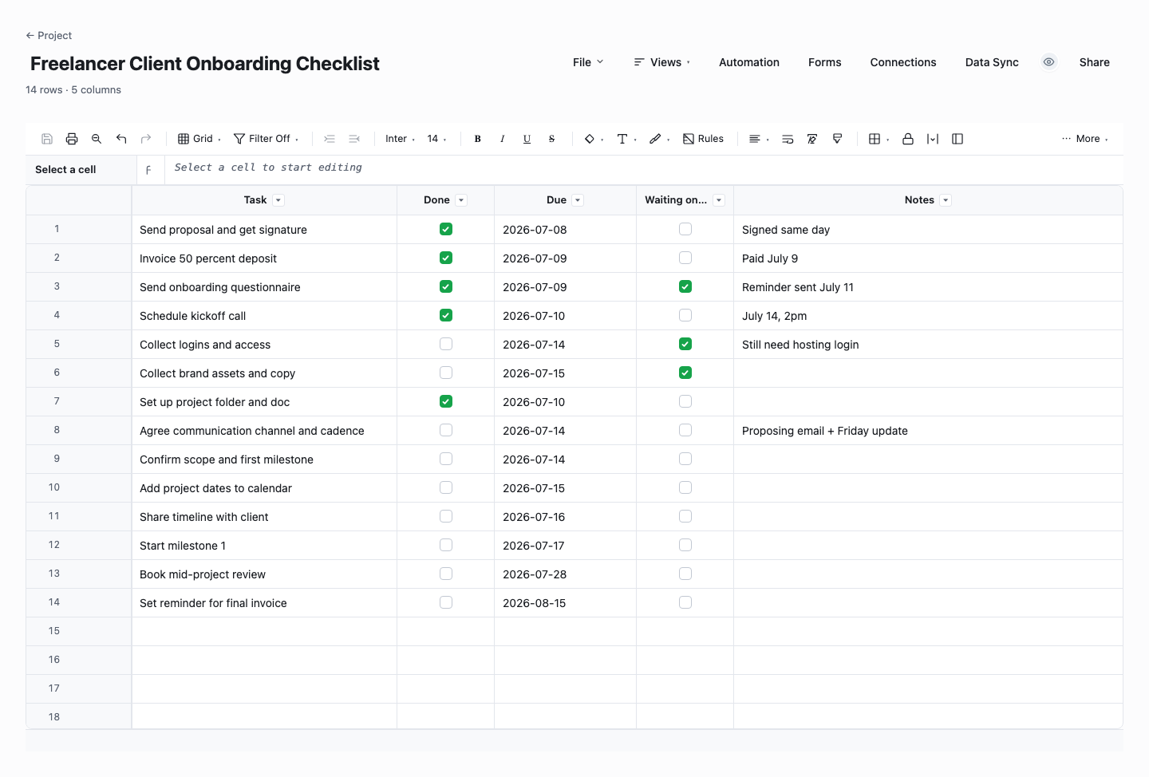Open the Grid view selector
This screenshot has width=1149, height=777.
(199, 139)
